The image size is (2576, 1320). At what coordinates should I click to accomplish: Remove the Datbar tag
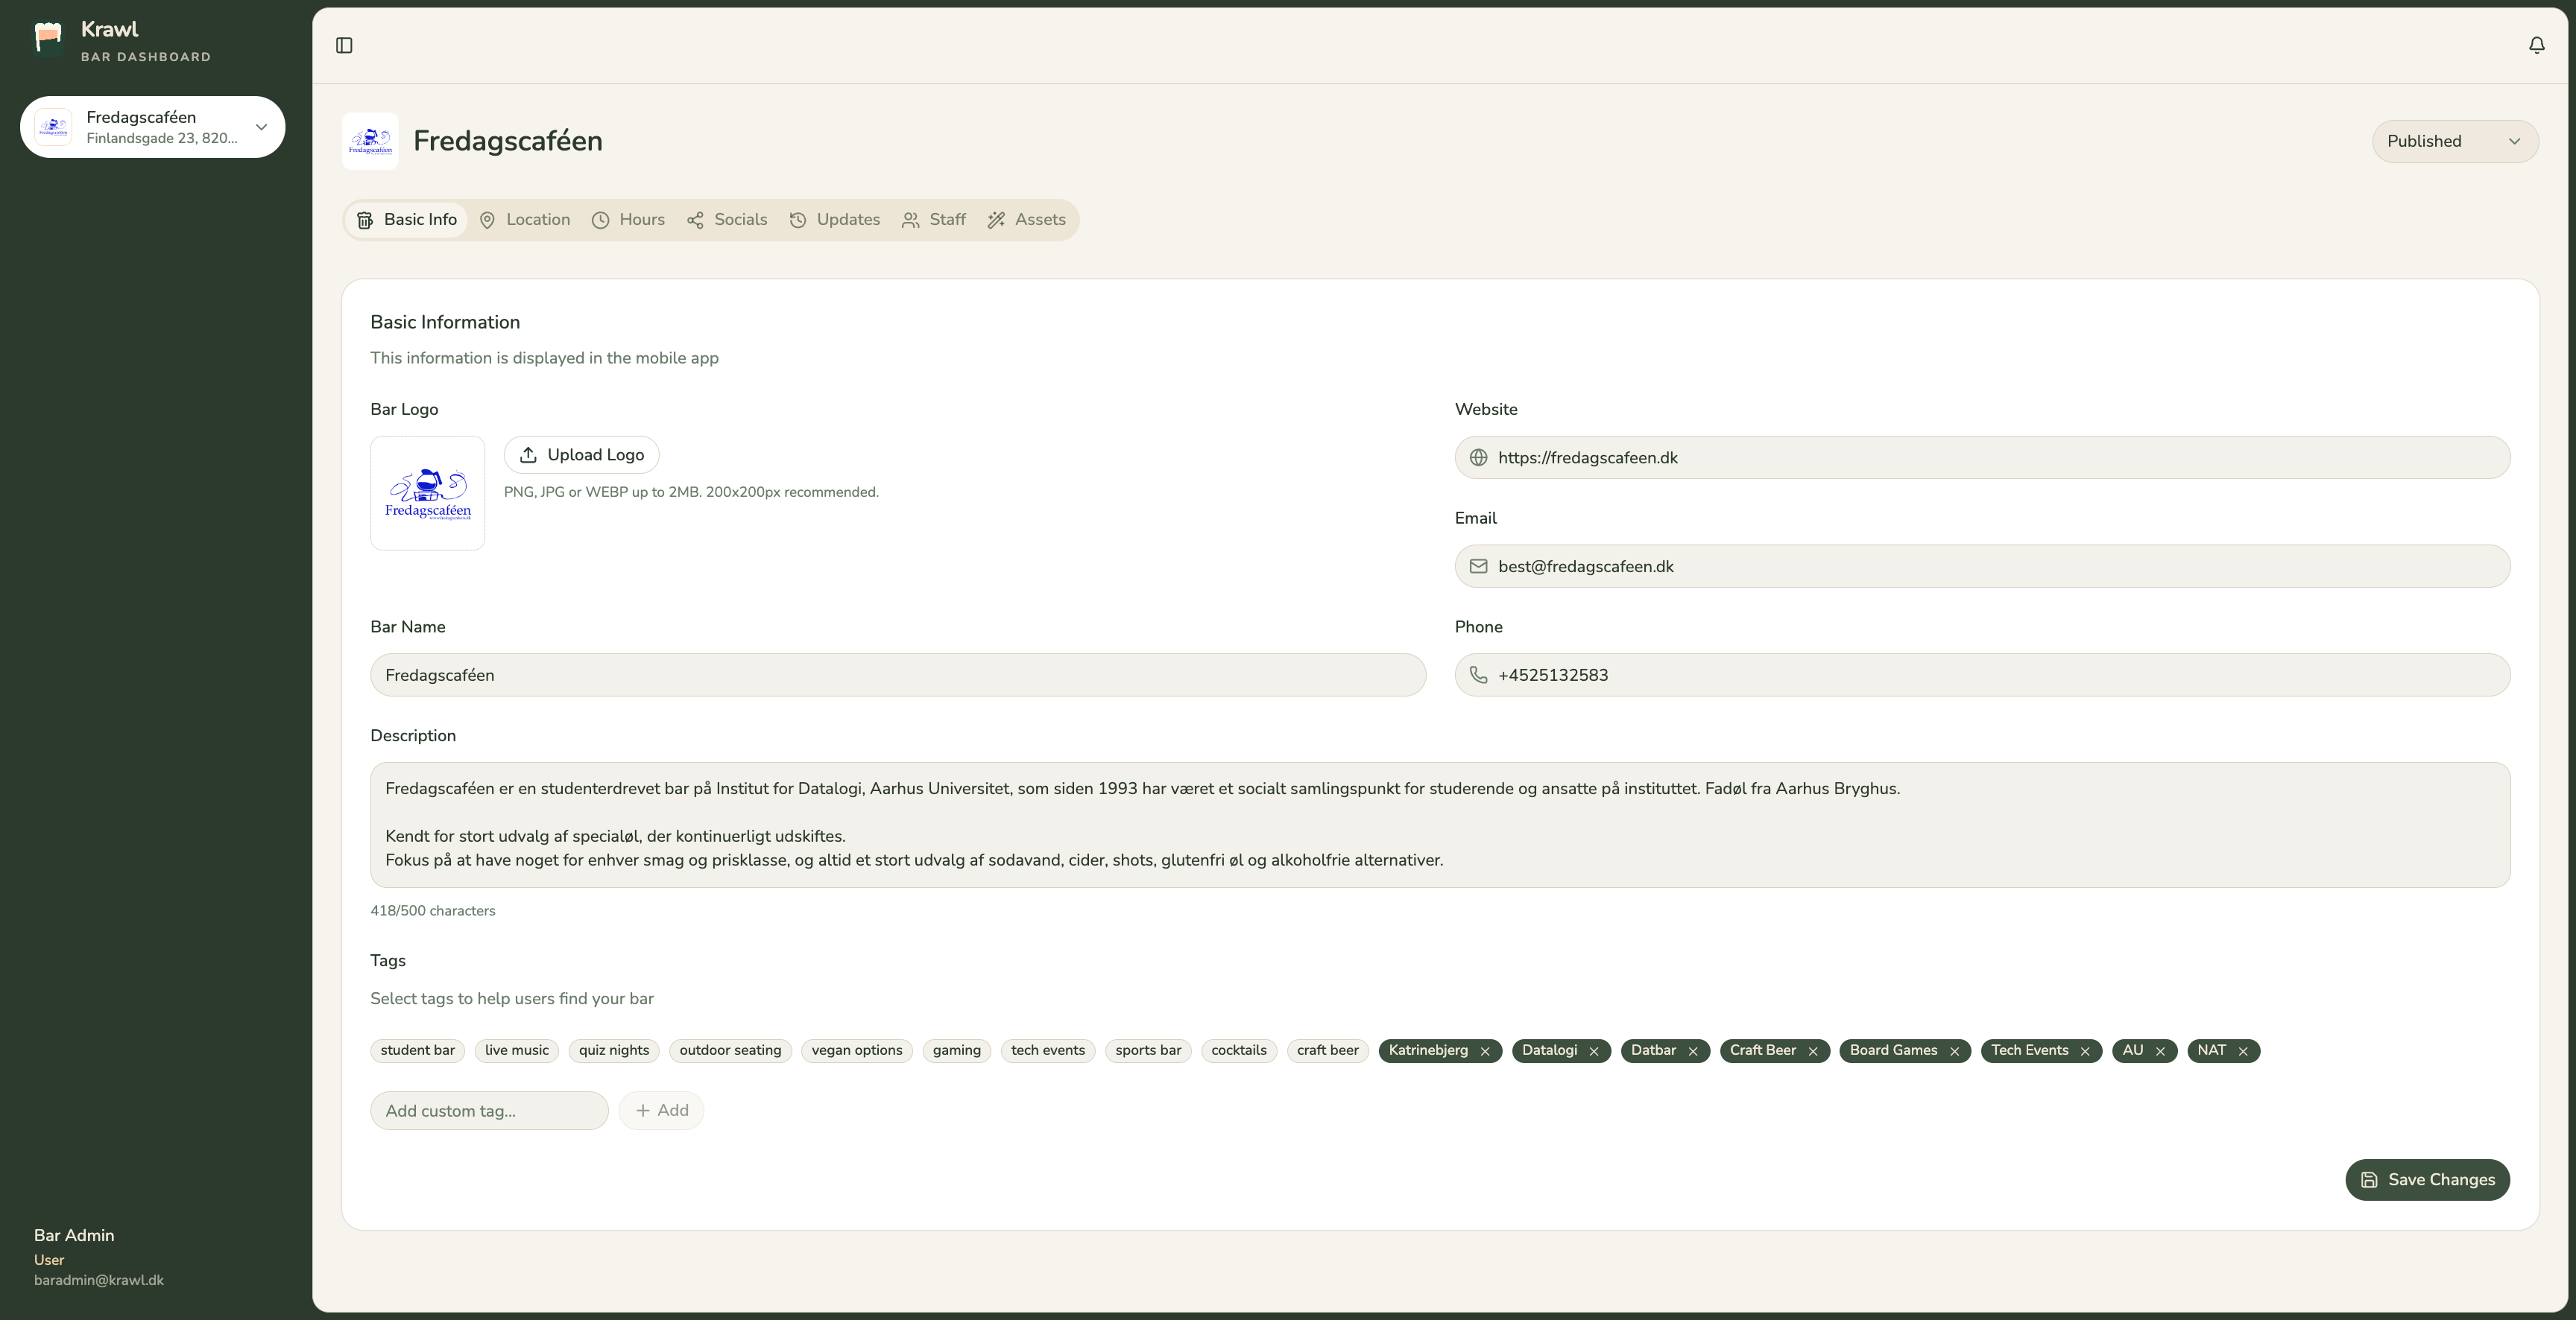pos(1693,1051)
